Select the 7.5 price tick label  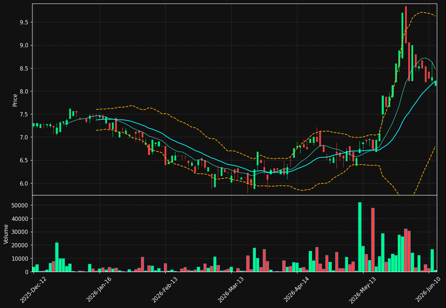pyautogui.click(x=24, y=114)
